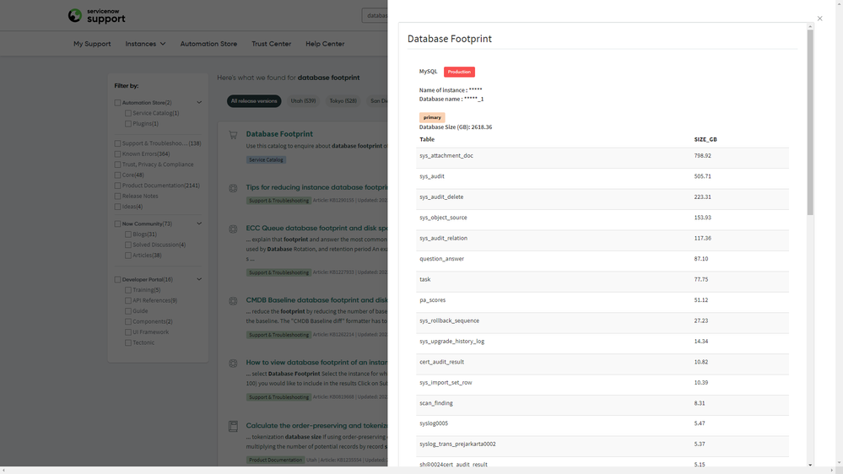Click the 505.71 size value

(x=702, y=176)
